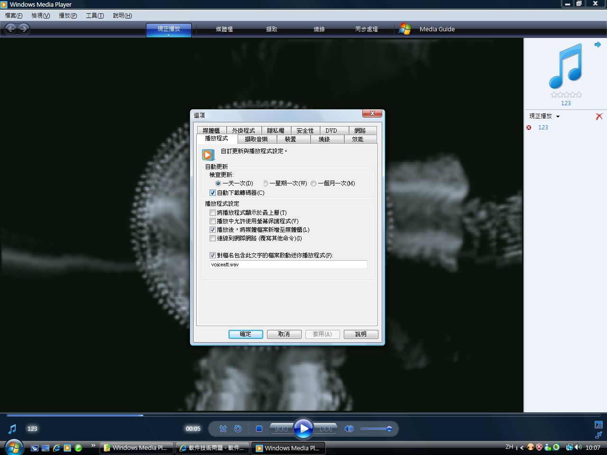
Task: Skip to the previous track
Action: click(281, 429)
